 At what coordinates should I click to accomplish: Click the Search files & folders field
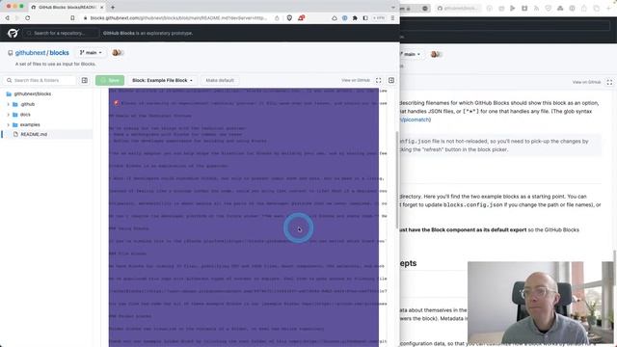click(40, 80)
